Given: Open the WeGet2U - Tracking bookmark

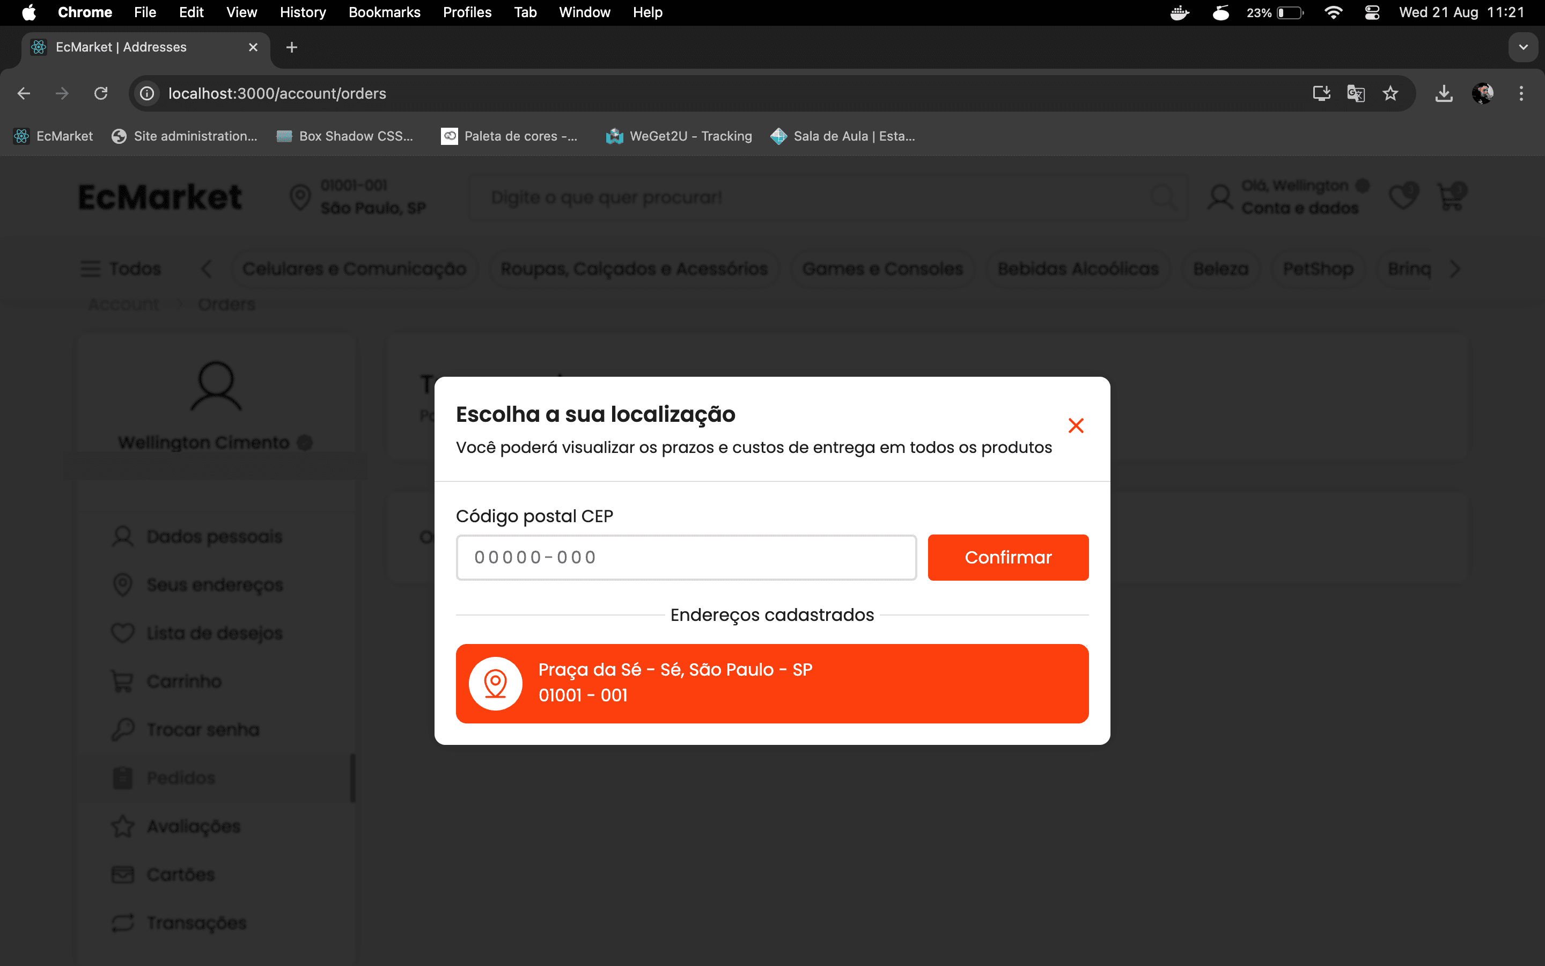Looking at the screenshot, I should tap(679, 136).
